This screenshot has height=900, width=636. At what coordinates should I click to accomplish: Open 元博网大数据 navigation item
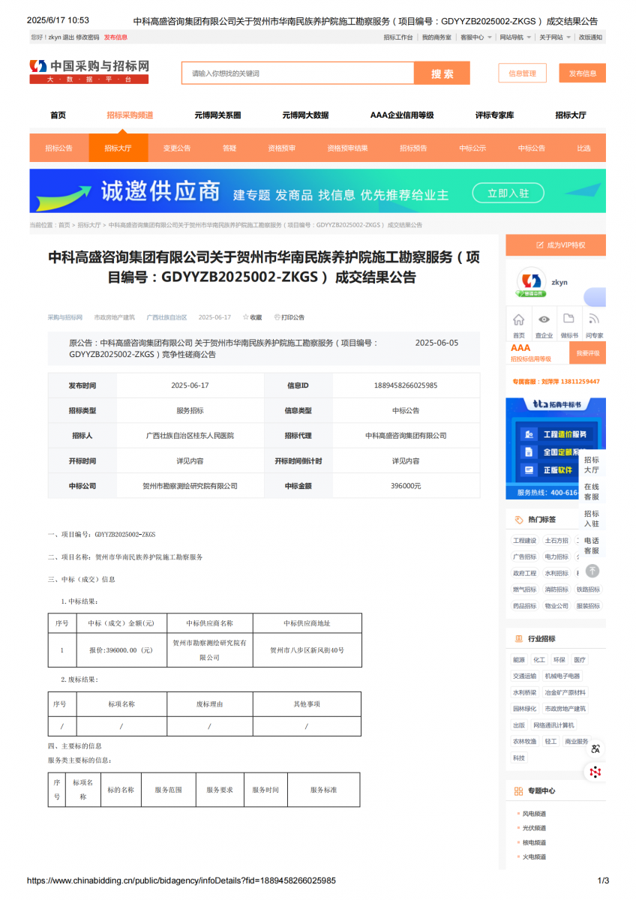point(305,115)
